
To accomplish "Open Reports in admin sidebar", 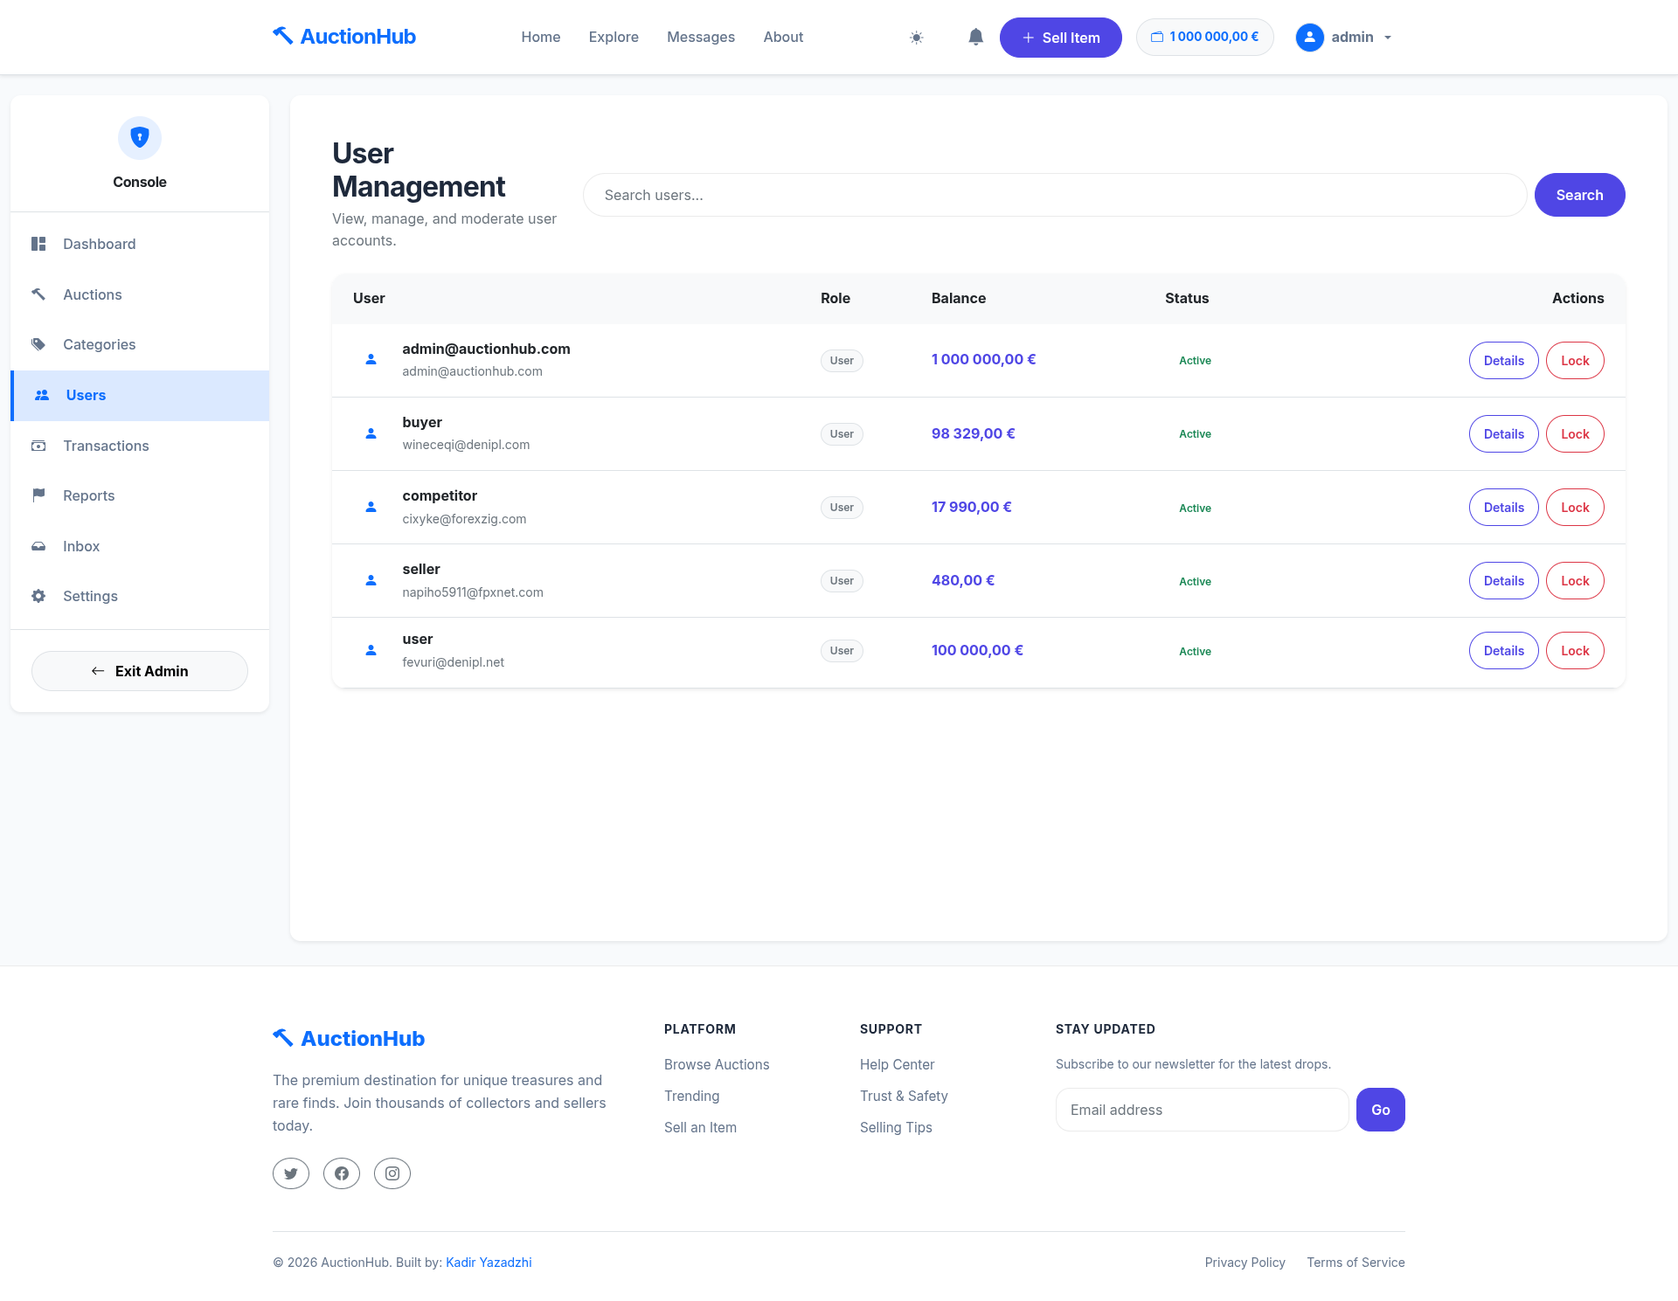I will pyautogui.click(x=140, y=495).
